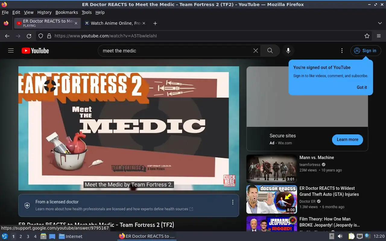Click the pinned Firefox view icon
Screen dimensions: 386x241
(6, 23)
